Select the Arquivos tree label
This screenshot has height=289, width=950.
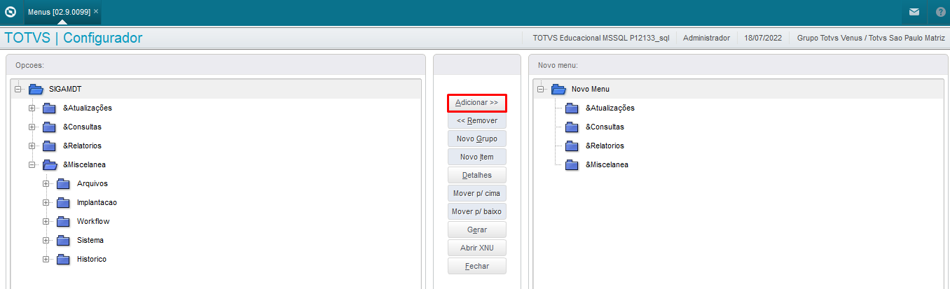coord(92,183)
